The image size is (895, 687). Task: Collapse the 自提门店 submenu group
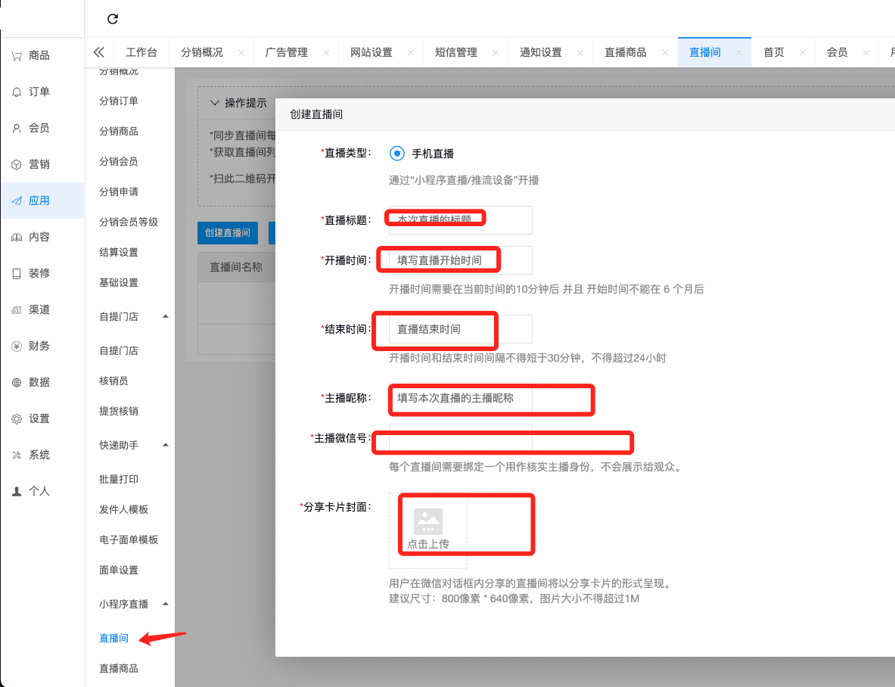(x=166, y=316)
